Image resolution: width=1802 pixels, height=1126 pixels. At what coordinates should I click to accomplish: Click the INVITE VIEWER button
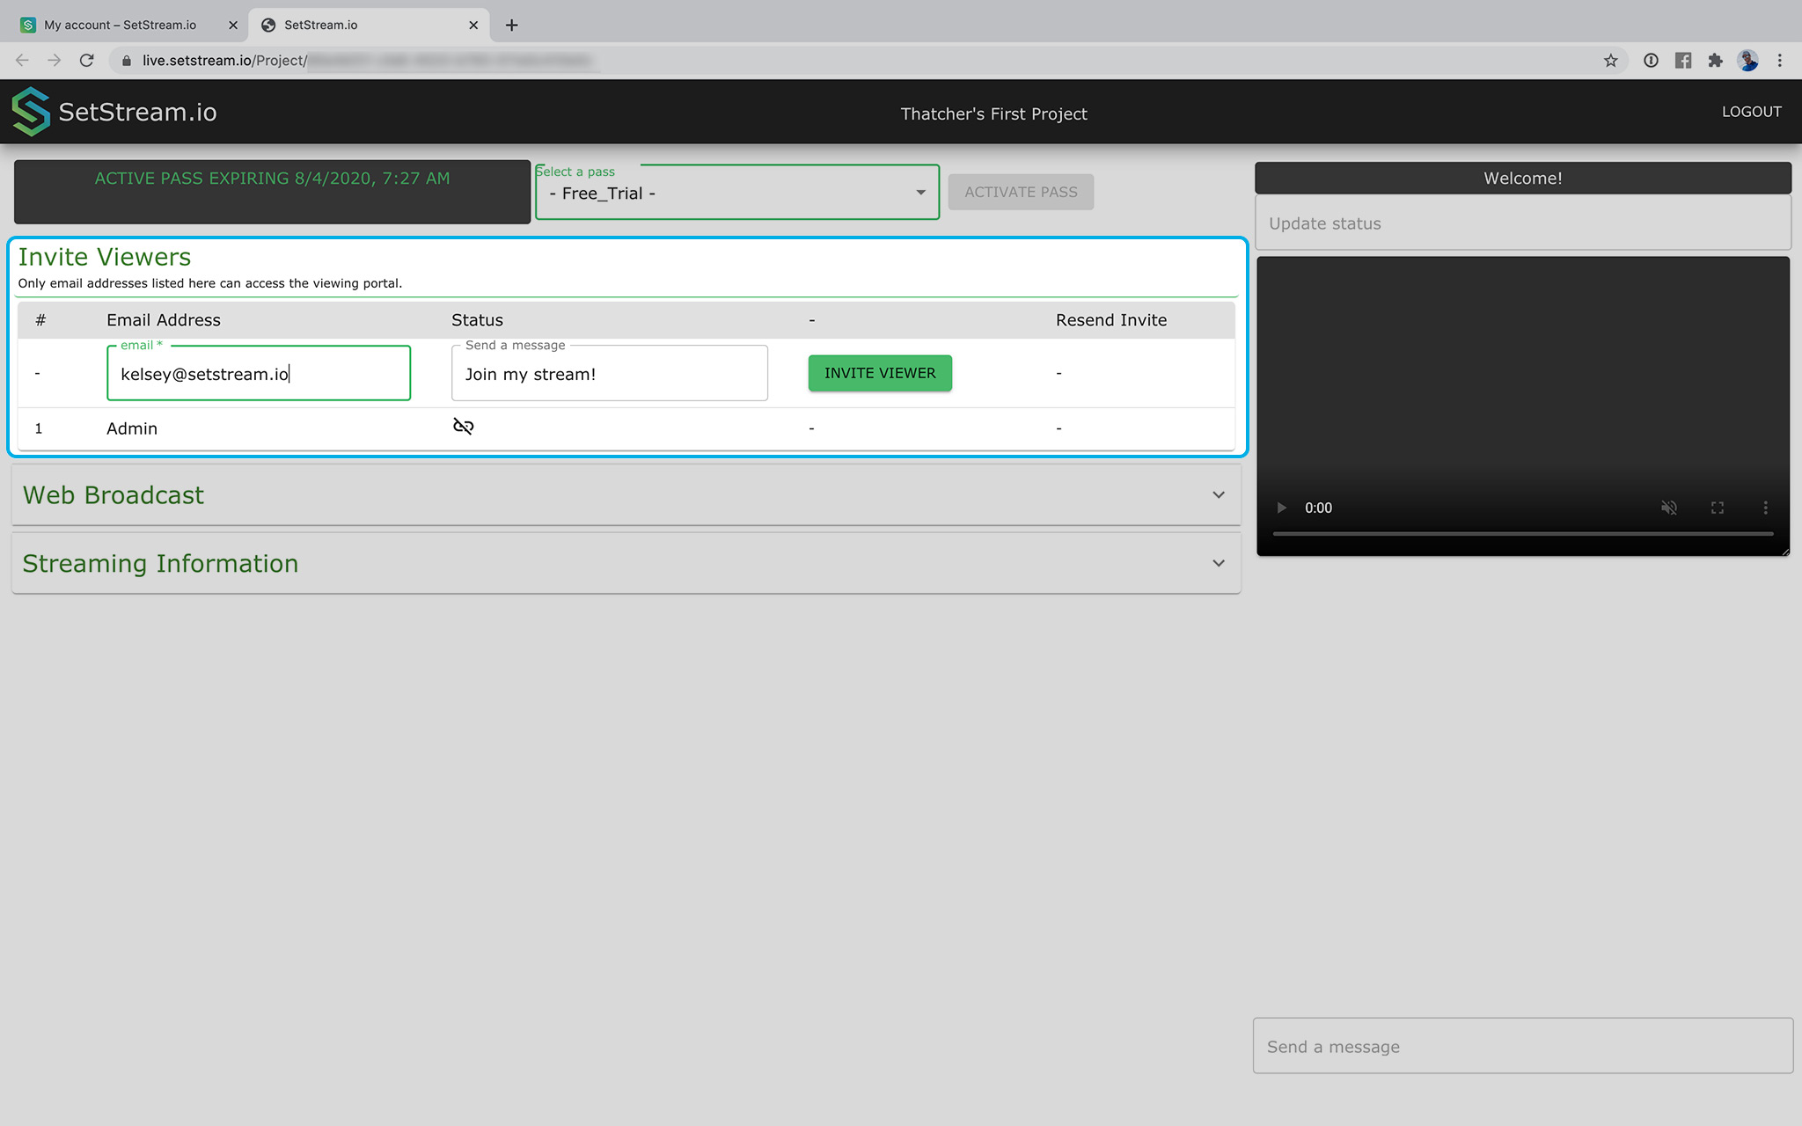pos(880,373)
